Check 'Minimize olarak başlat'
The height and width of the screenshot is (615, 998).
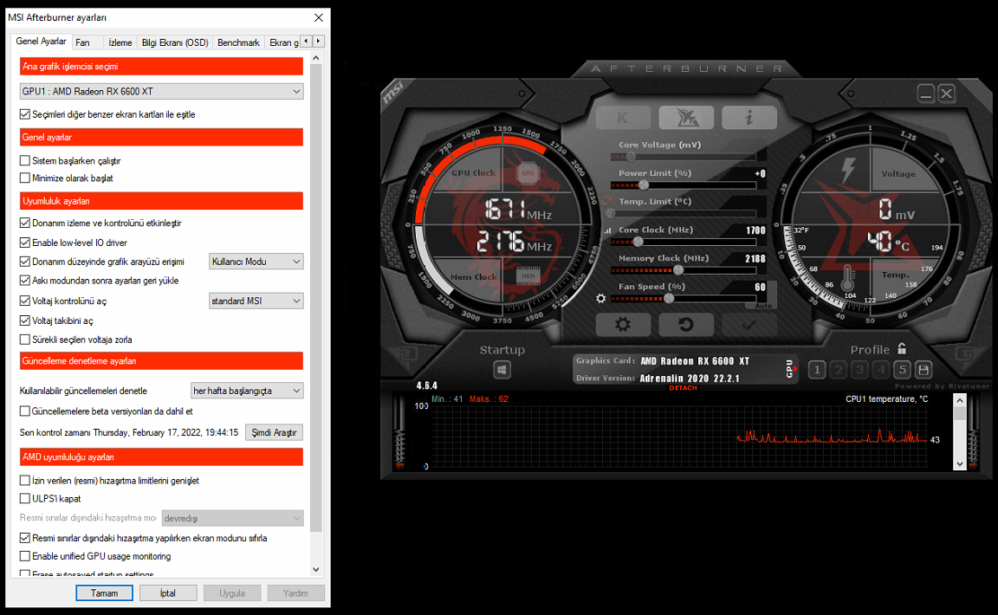(25, 178)
